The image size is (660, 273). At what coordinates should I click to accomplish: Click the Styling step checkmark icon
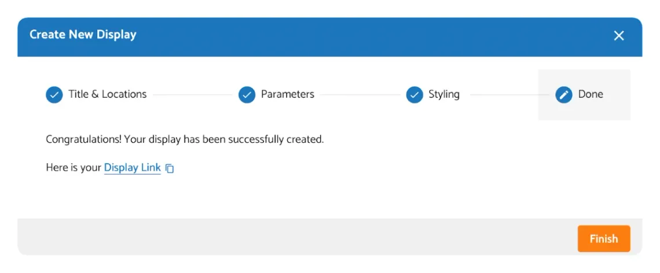click(x=415, y=95)
